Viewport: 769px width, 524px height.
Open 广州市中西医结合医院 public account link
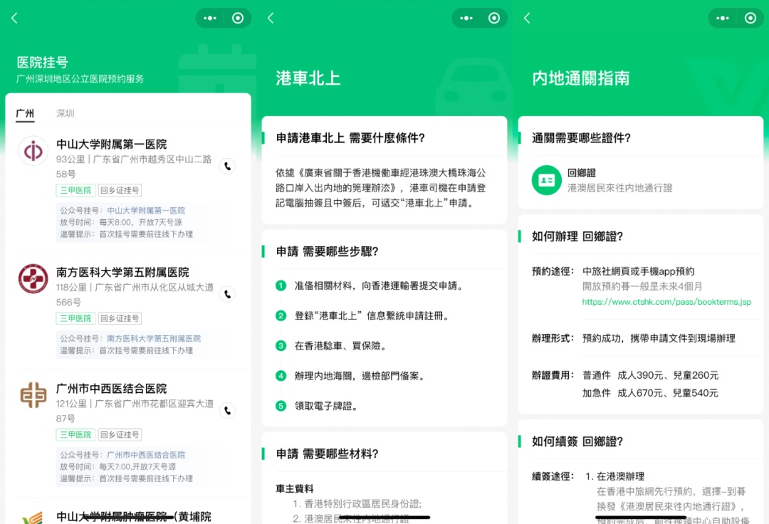[x=146, y=455]
